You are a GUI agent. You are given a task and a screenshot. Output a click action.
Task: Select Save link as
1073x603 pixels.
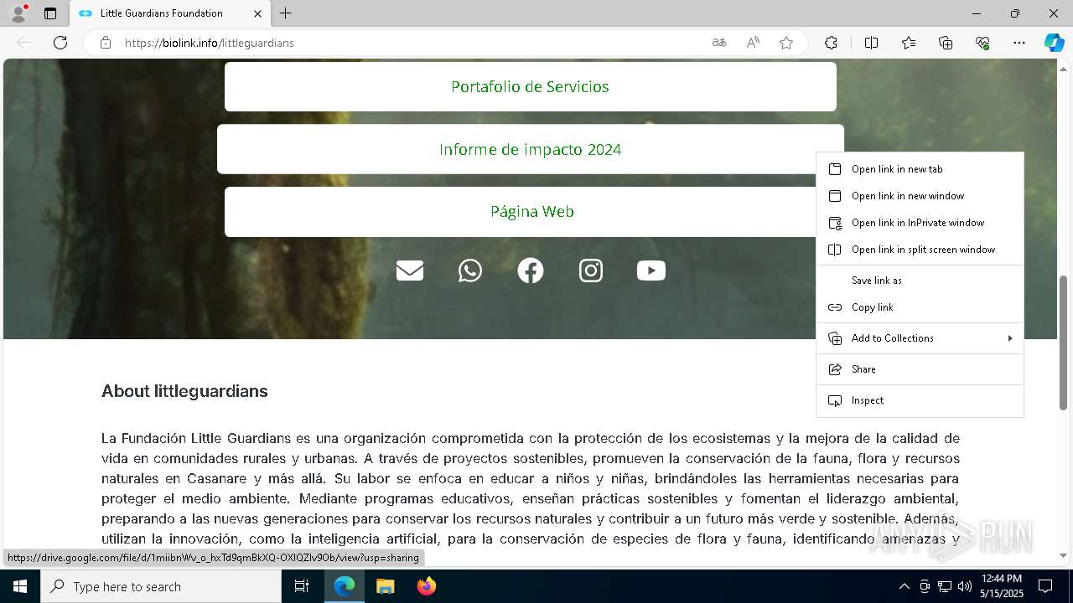920,281
